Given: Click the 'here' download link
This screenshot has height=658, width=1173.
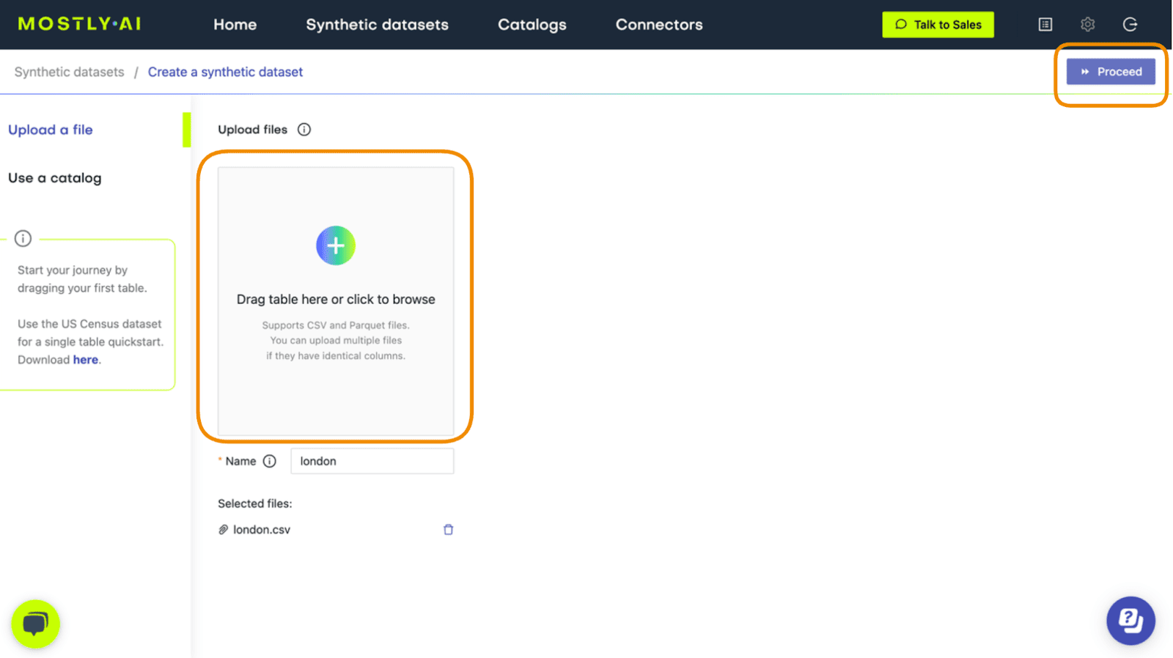Looking at the screenshot, I should point(86,360).
